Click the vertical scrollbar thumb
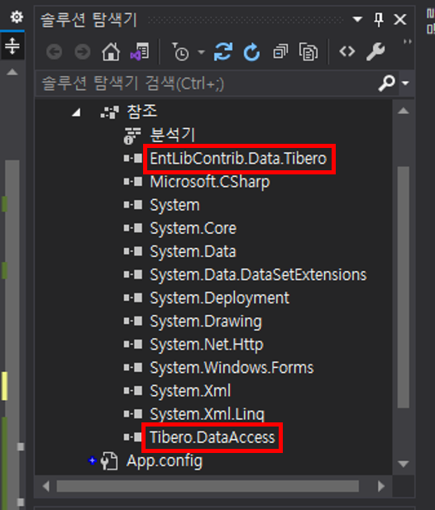Image resolution: width=435 pixels, height=510 pixels. click(x=404, y=287)
